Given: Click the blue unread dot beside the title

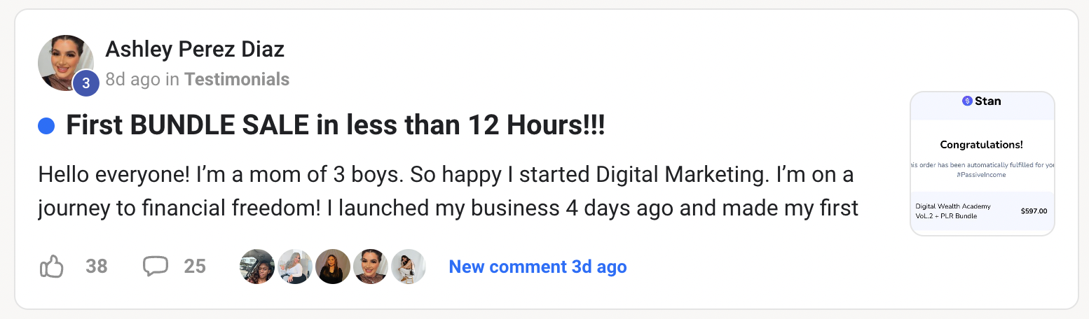Looking at the screenshot, I should (x=46, y=126).
